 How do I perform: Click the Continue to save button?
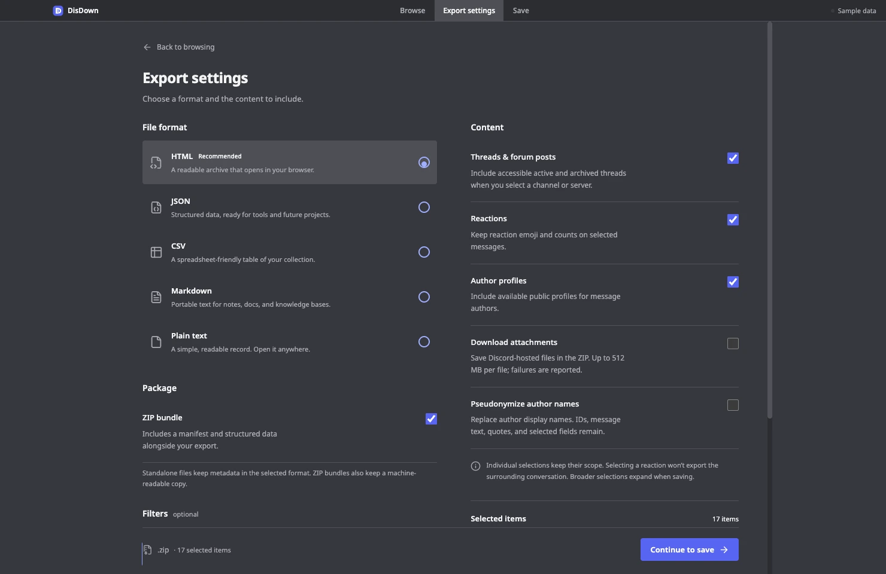click(x=690, y=549)
